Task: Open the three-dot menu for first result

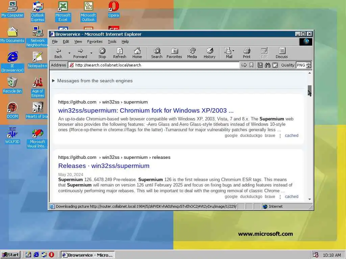Action: tap(280, 136)
